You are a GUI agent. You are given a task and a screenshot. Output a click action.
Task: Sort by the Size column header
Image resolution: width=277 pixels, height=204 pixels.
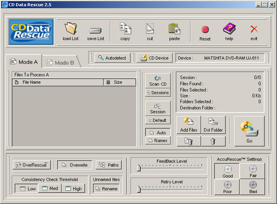tap(120, 82)
